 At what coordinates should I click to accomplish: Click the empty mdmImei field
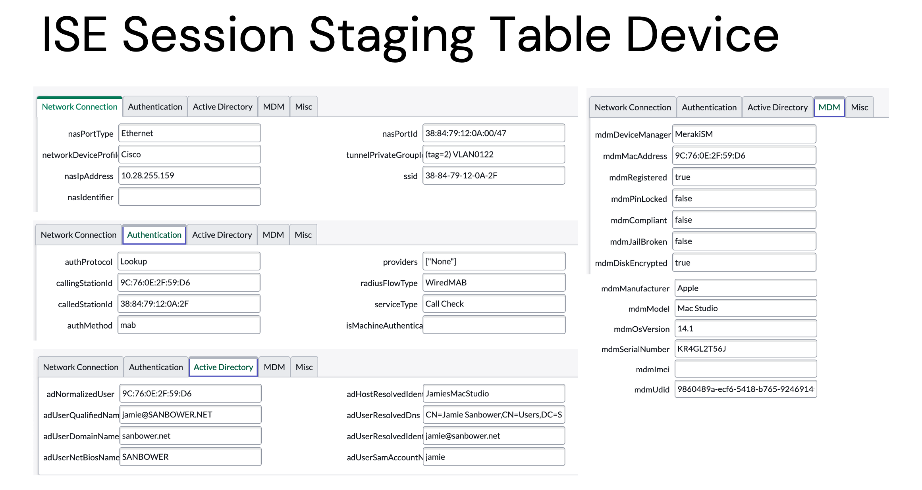pyautogui.click(x=745, y=369)
